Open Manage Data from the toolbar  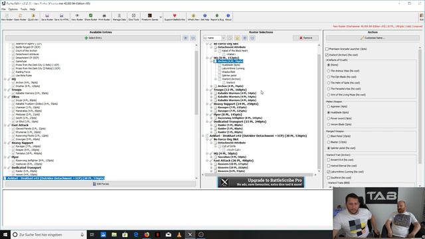coord(120,17)
